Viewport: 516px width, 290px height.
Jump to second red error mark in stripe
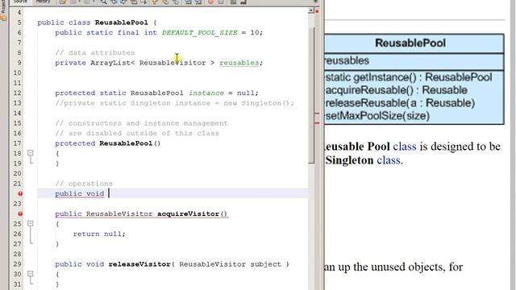pyautogui.click(x=317, y=123)
